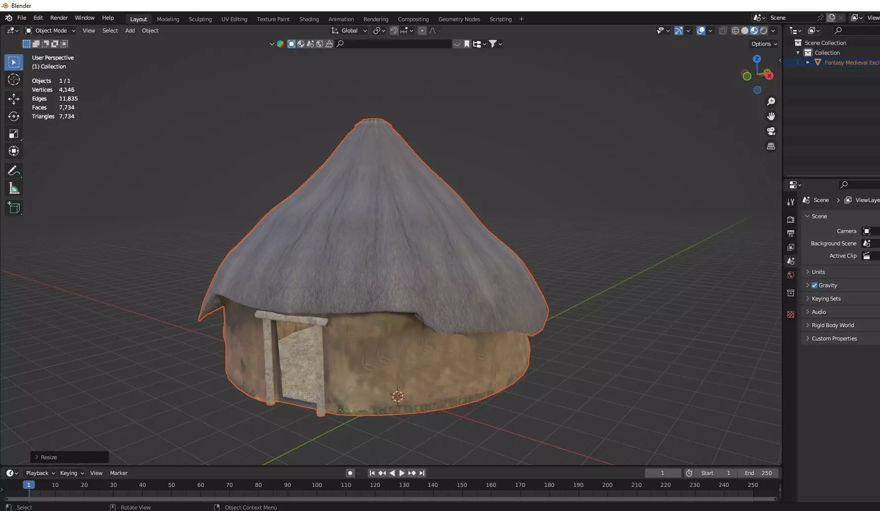Viewport: 880px width, 511px height.
Task: Click the pan view hand icon
Action: point(770,116)
